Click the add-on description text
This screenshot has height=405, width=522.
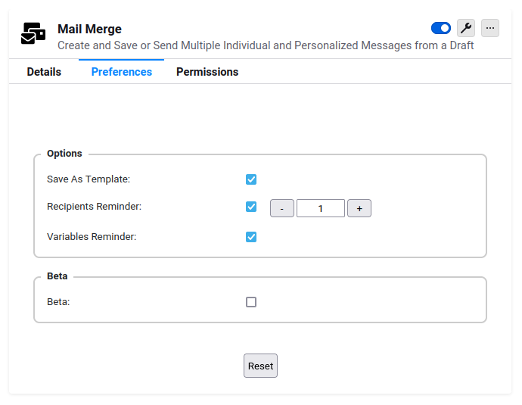click(266, 45)
